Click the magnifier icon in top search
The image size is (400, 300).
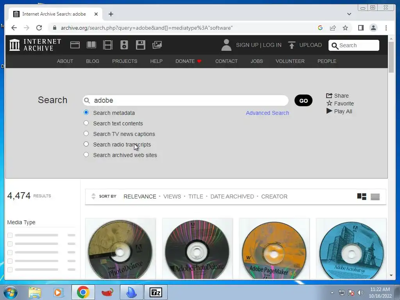335,46
